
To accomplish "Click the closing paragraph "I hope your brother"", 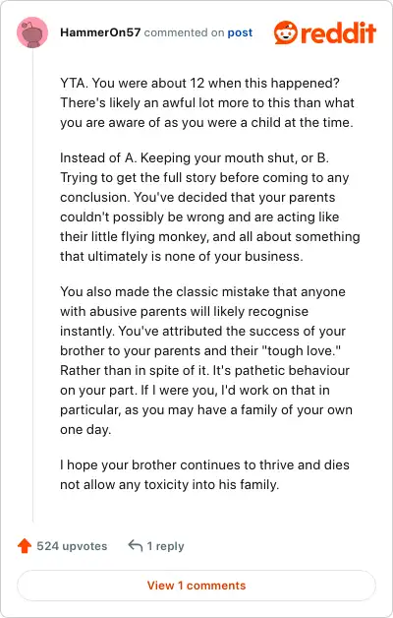I will pyautogui.click(x=204, y=474).
